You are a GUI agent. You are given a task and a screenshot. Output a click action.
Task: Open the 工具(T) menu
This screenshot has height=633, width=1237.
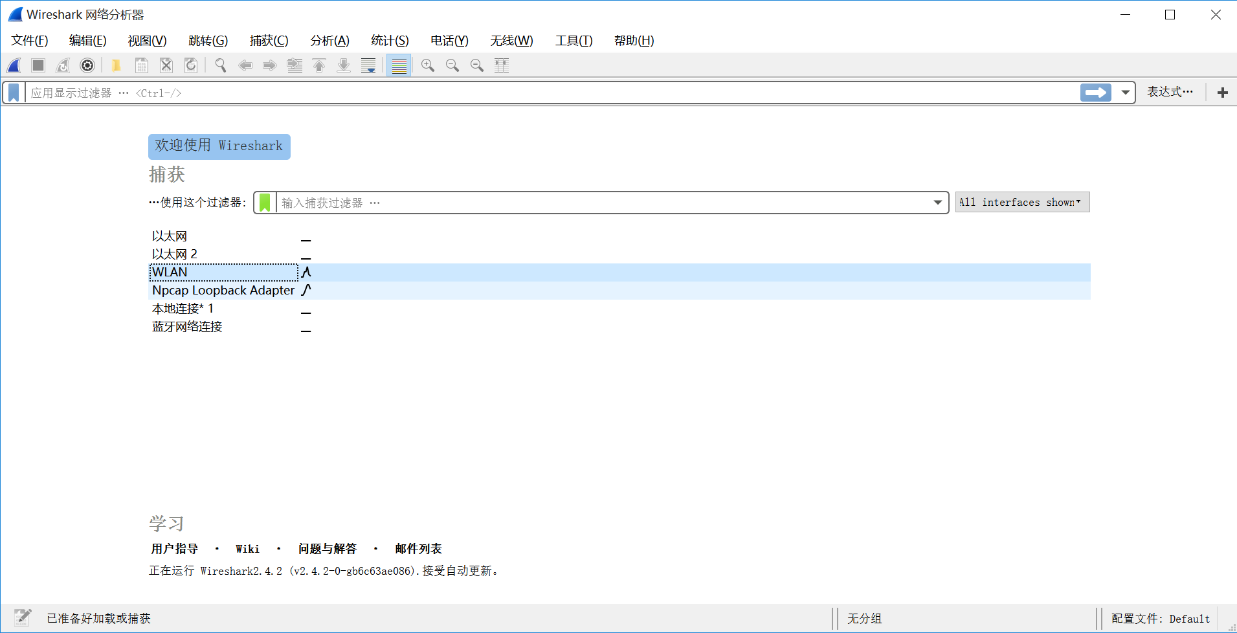tap(574, 41)
